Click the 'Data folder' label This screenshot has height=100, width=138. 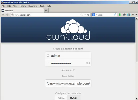(x=68, y=76)
